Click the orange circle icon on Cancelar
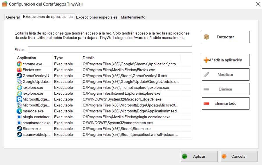Screen dimensions: 262x165 tap(224, 156)
